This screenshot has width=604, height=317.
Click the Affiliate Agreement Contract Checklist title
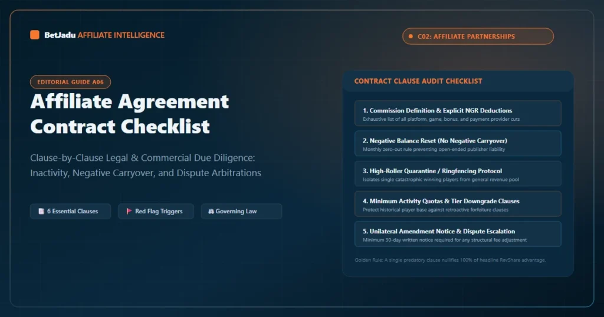click(x=129, y=114)
